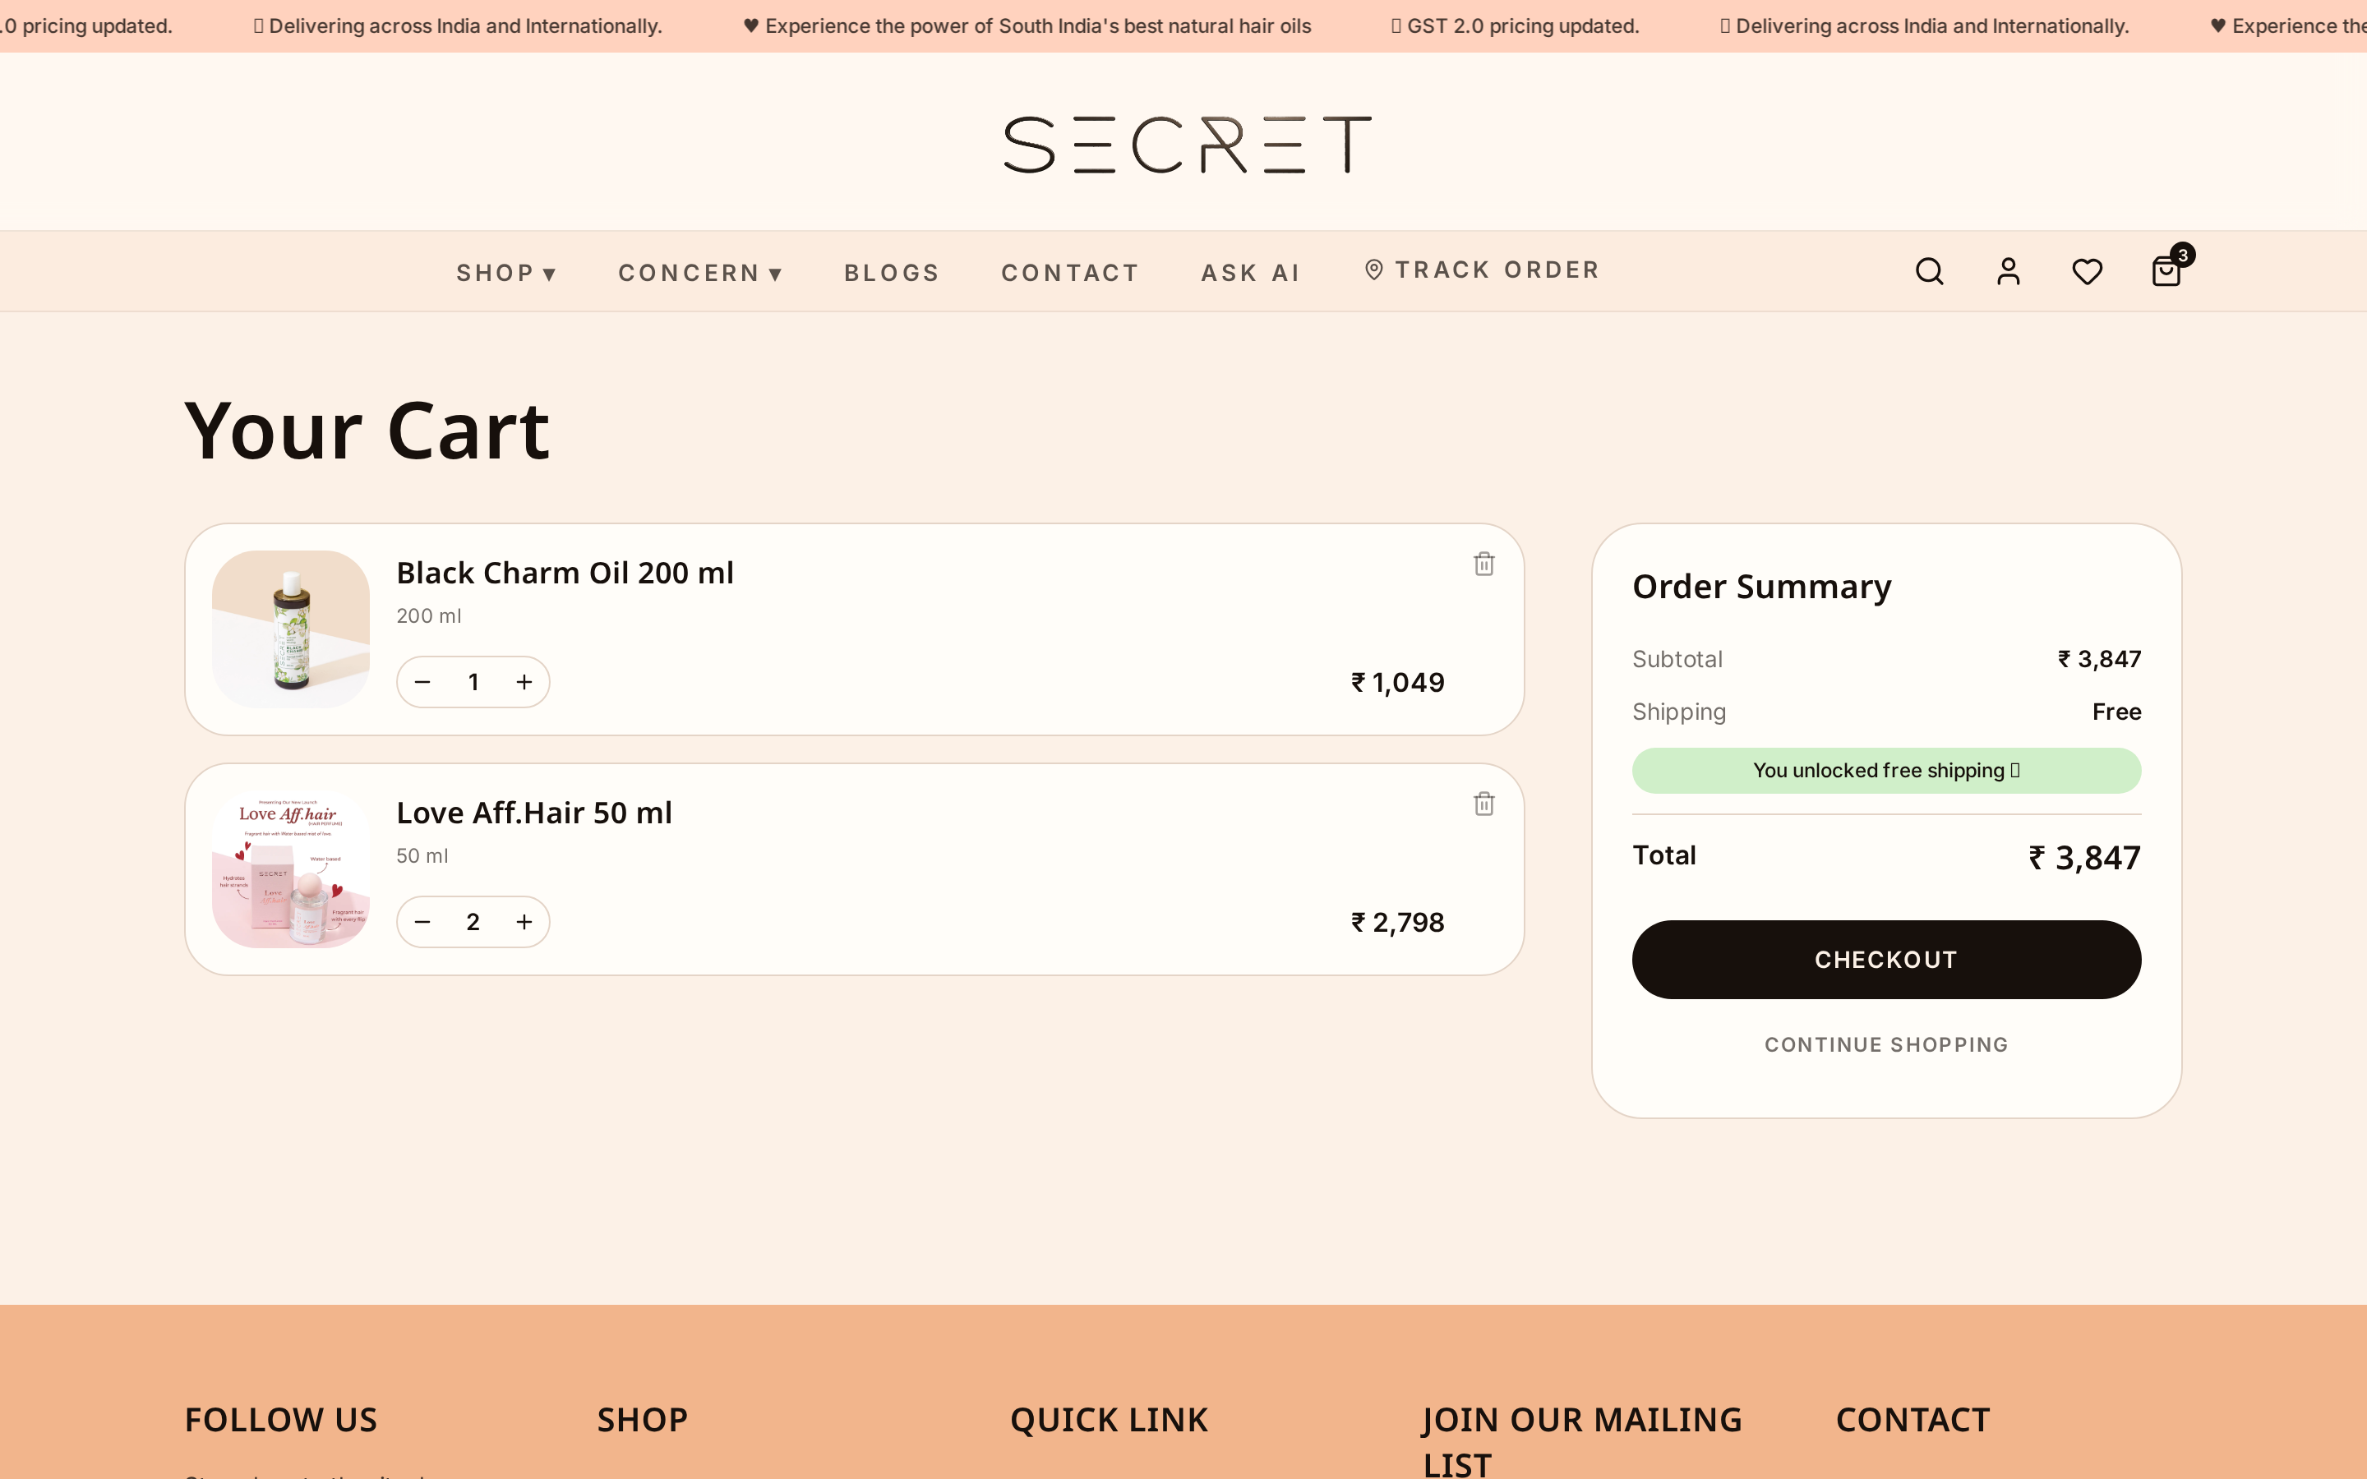Open Love Aff.Hair product thumbnail
Image resolution: width=2367 pixels, height=1479 pixels.
pos(290,869)
